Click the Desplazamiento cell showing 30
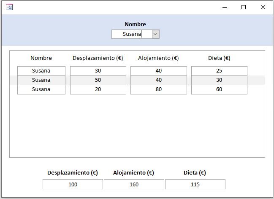The height and width of the screenshot is (199, 274). coord(98,71)
